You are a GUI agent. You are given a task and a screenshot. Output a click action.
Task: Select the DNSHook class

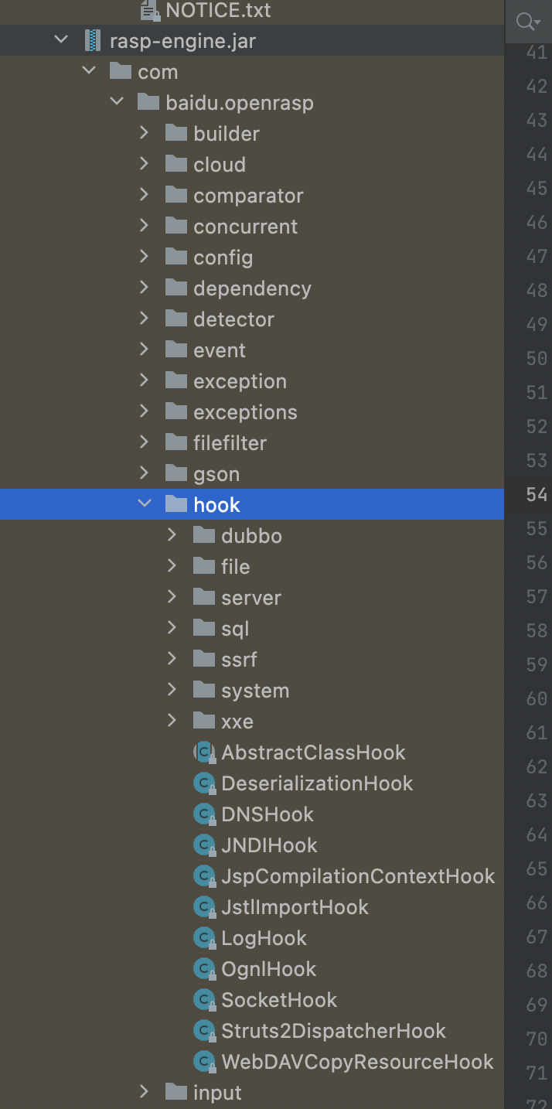point(267,814)
